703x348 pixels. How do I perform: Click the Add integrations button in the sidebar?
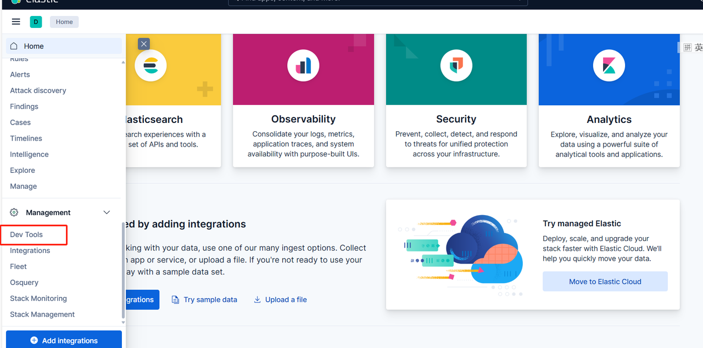(x=64, y=340)
